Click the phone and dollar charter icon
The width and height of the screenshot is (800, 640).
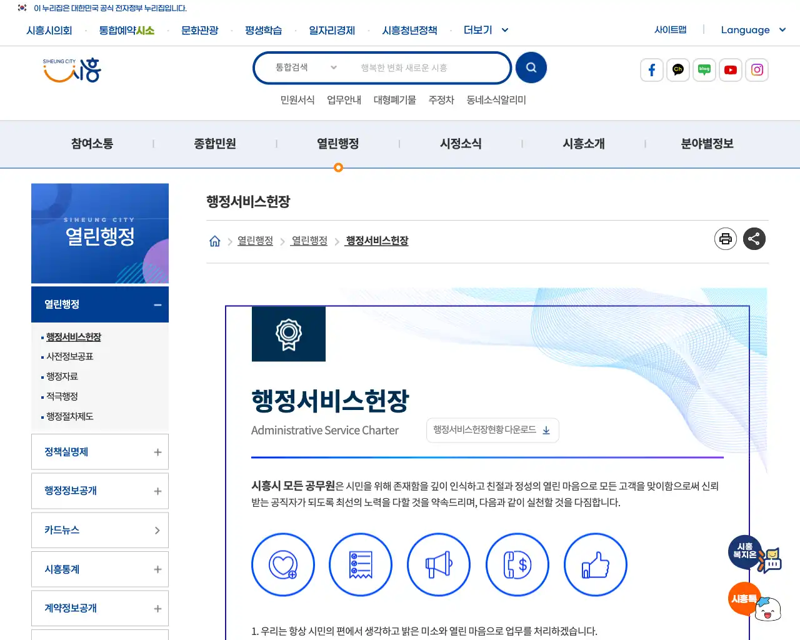(517, 565)
